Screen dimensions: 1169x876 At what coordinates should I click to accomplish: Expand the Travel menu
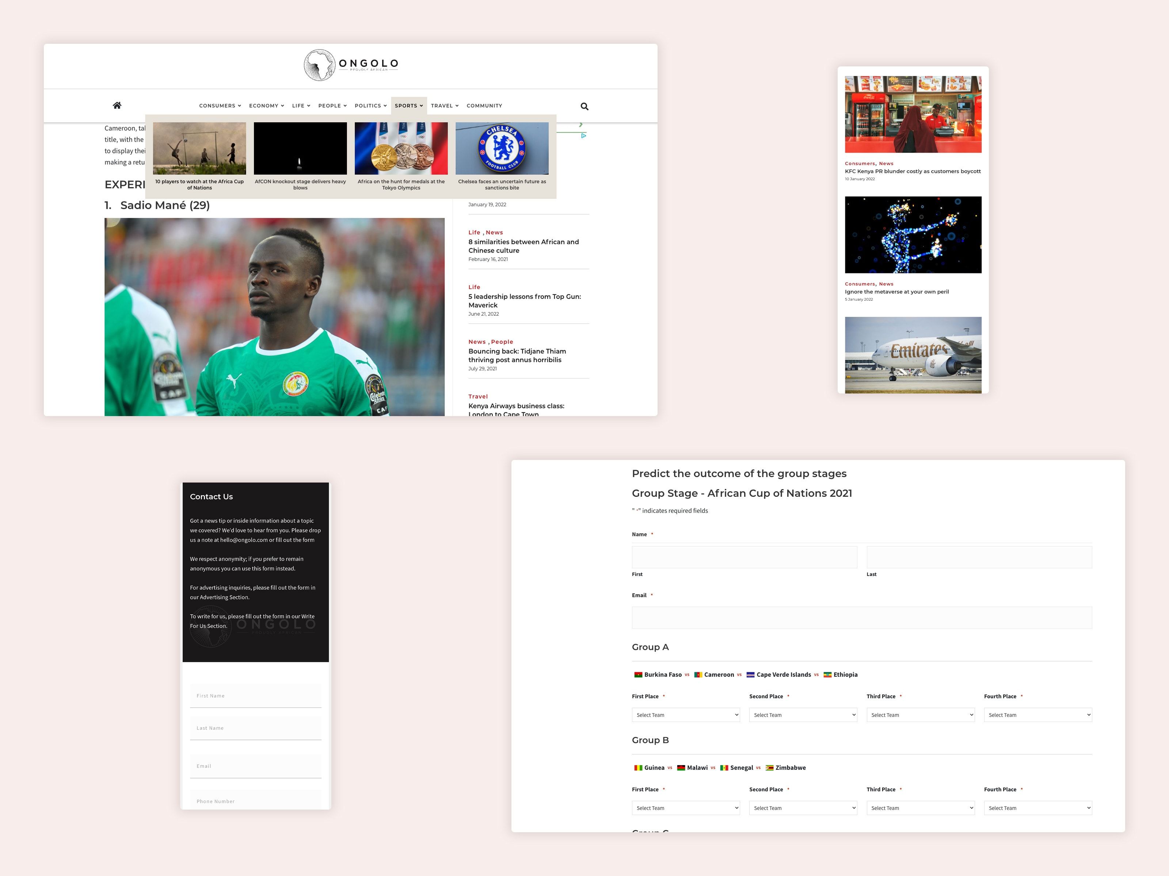445,105
